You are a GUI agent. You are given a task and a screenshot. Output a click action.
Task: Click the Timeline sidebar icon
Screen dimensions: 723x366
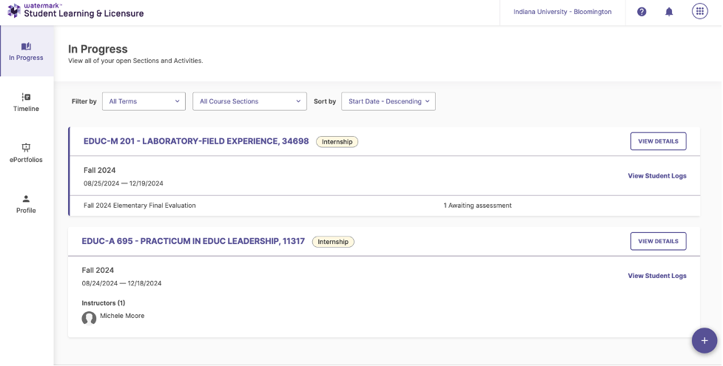27,97
